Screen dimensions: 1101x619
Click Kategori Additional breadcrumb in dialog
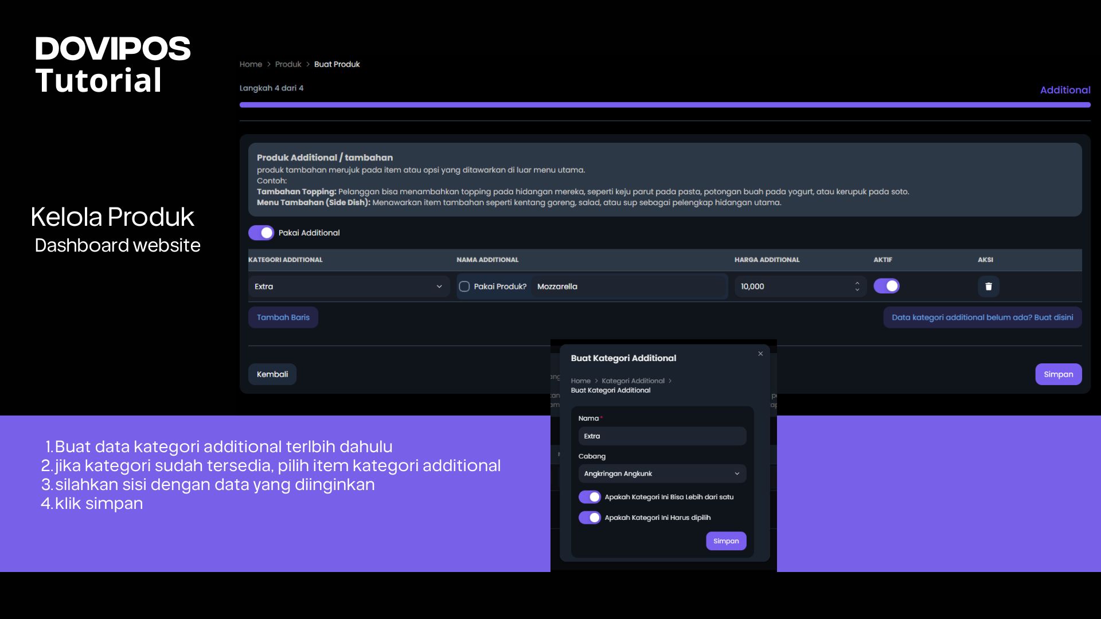point(633,381)
